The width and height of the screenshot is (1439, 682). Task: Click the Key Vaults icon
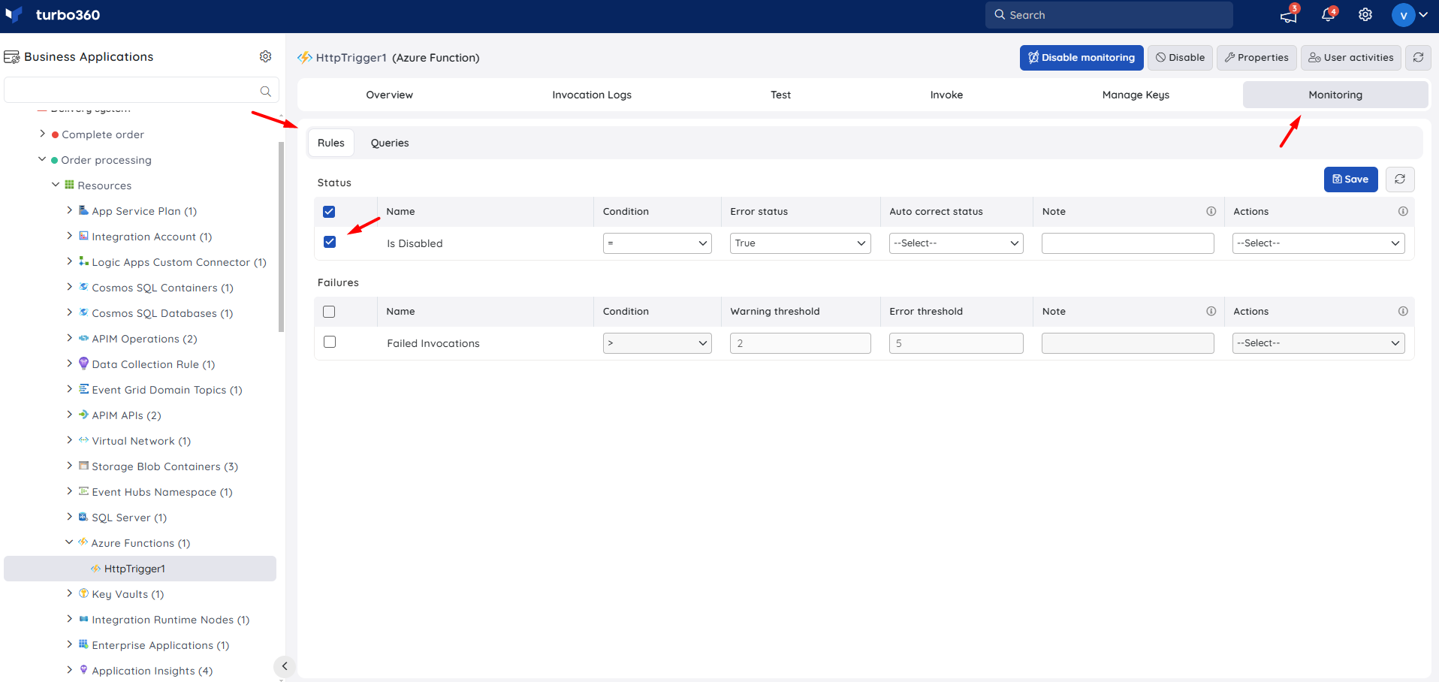click(83, 593)
